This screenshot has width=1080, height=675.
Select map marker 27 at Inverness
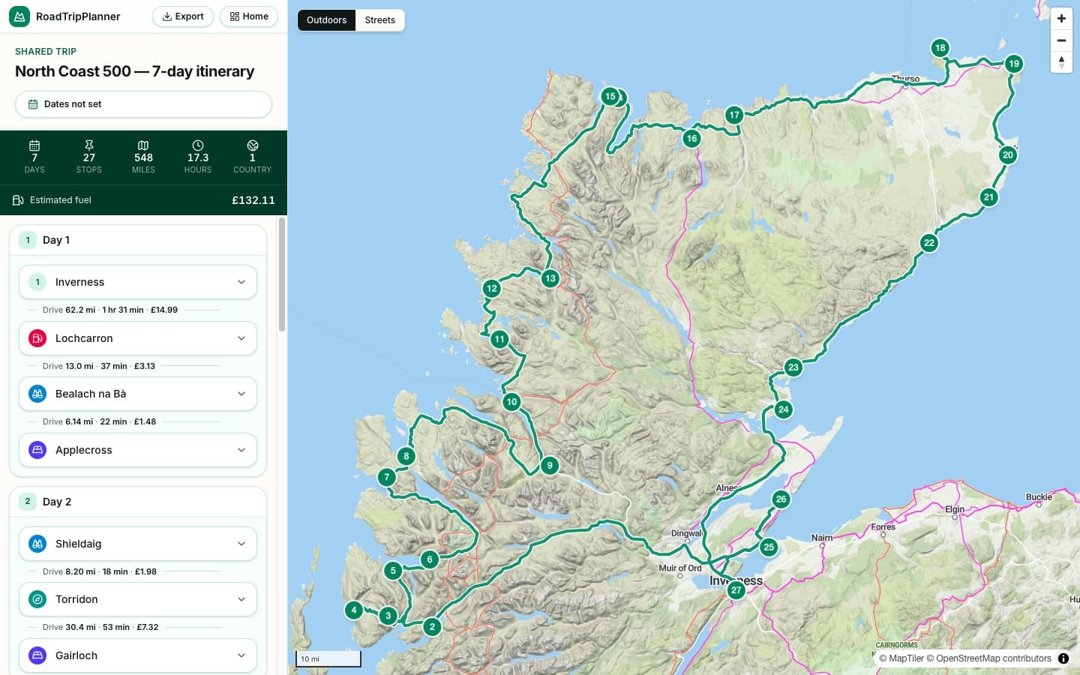pyautogui.click(x=736, y=589)
